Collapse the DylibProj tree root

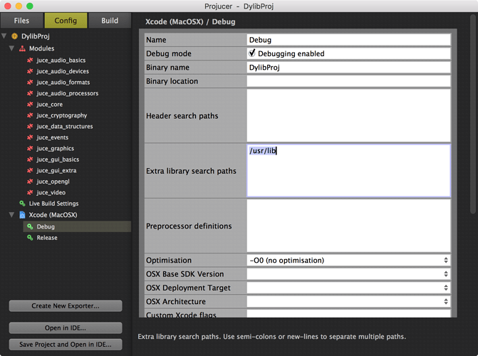(4, 36)
